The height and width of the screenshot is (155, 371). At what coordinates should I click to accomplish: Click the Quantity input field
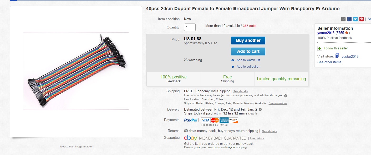click(190, 27)
